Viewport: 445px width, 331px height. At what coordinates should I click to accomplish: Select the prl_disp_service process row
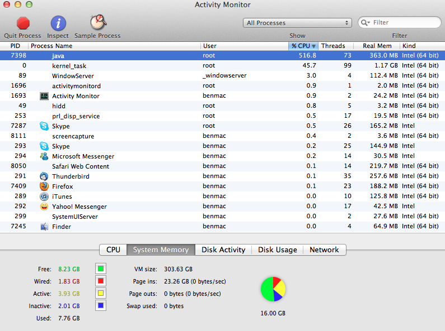coord(223,116)
